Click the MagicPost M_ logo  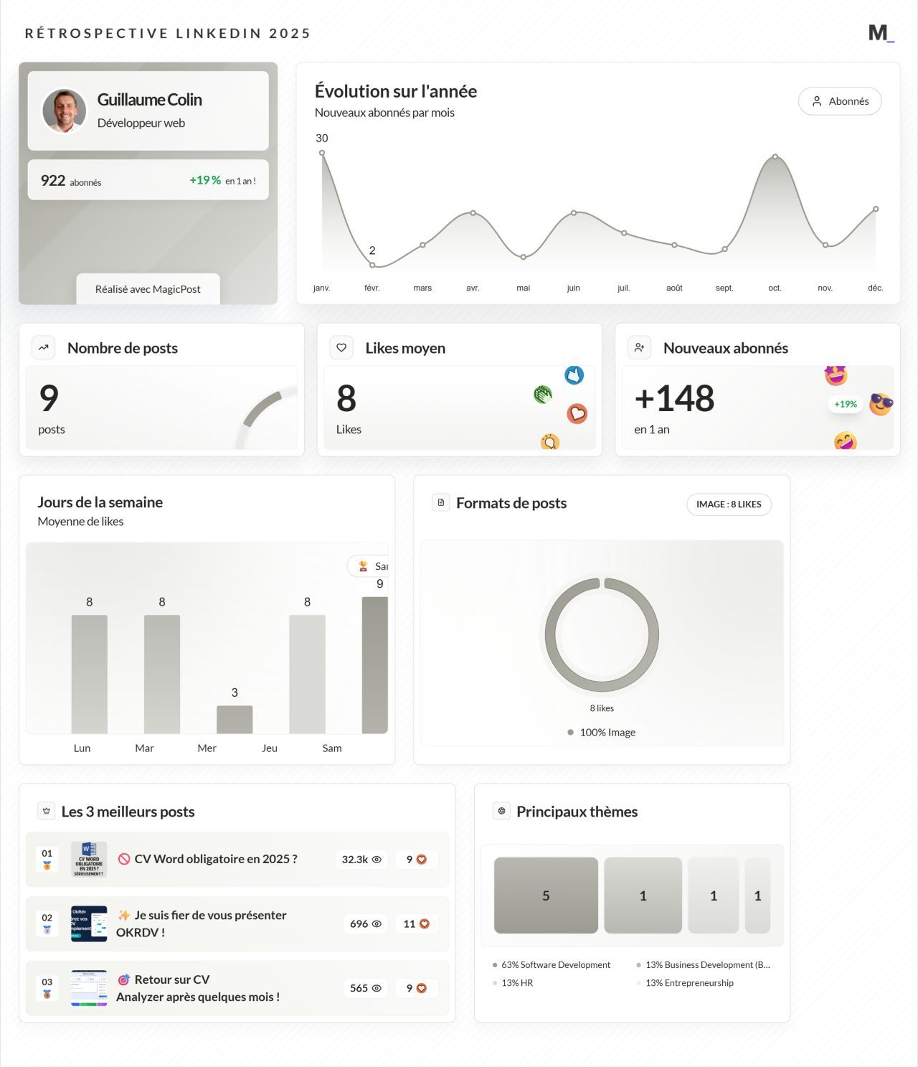881,33
